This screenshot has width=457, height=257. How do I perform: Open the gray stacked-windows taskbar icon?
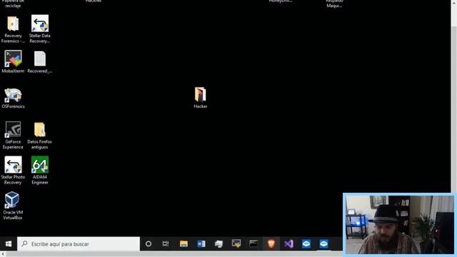coord(219,244)
